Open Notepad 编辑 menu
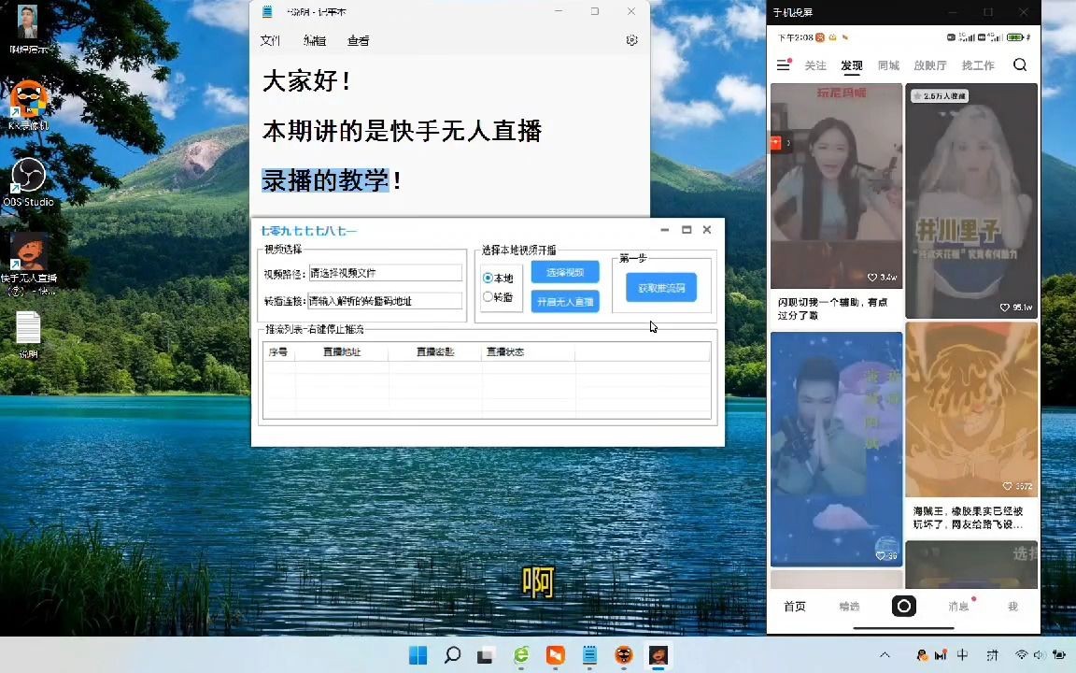The width and height of the screenshot is (1076, 673). (314, 40)
